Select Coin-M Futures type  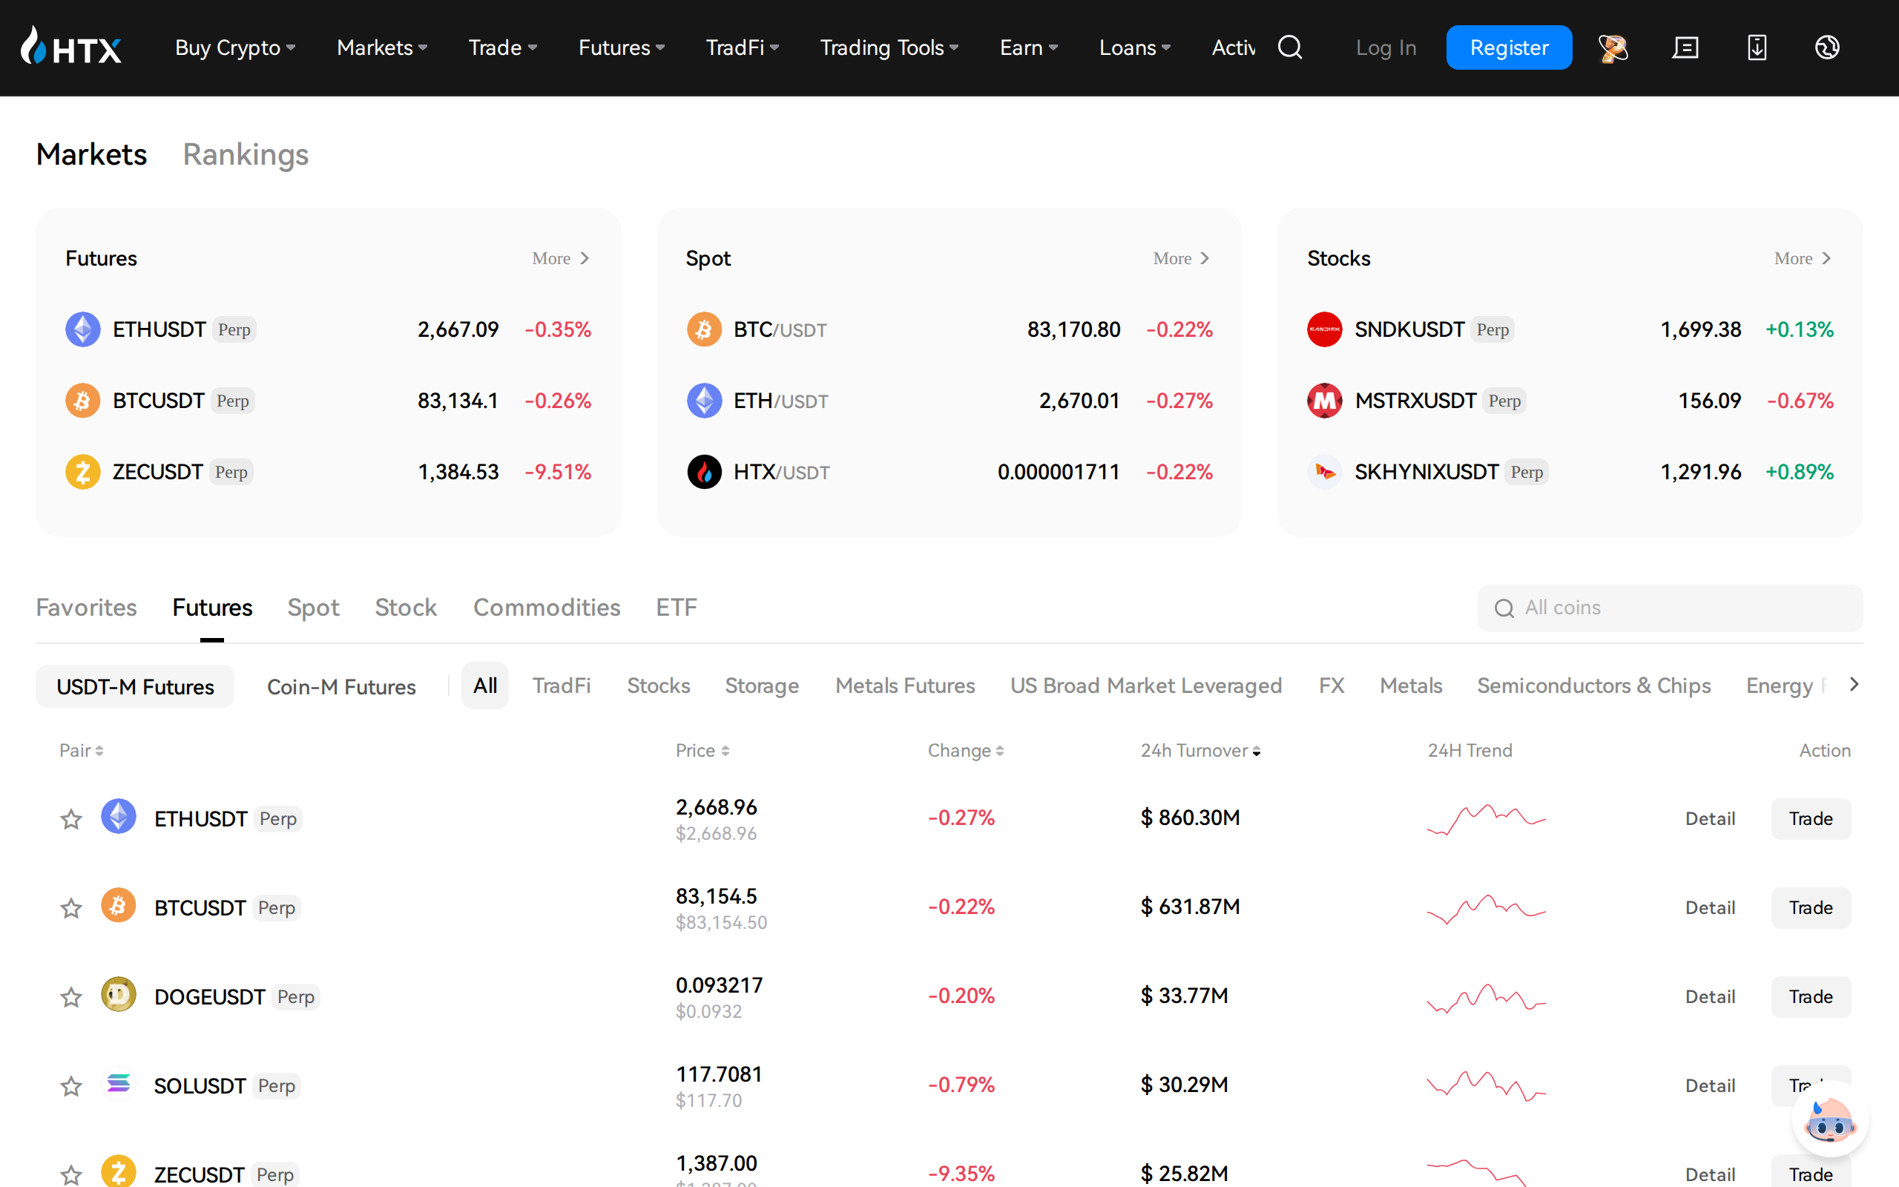341,687
